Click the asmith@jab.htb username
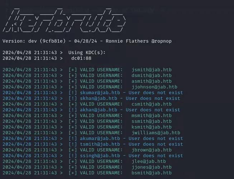This screenshot has width=234, height=179. (152, 81)
